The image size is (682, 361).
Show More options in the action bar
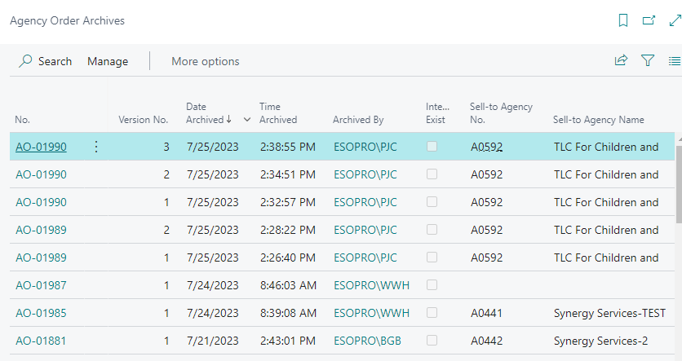click(205, 61)
